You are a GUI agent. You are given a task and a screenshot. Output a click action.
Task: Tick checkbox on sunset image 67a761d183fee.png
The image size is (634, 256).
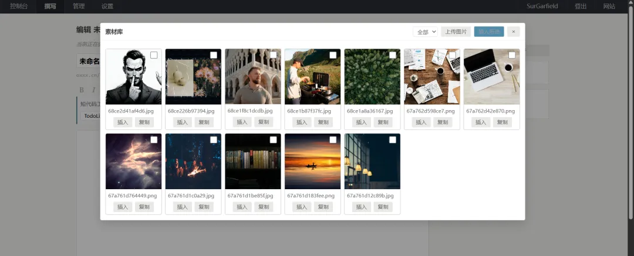333,140
